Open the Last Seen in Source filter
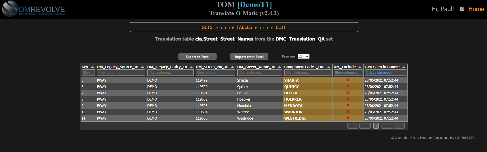487x152 pixels. [385, 73]
